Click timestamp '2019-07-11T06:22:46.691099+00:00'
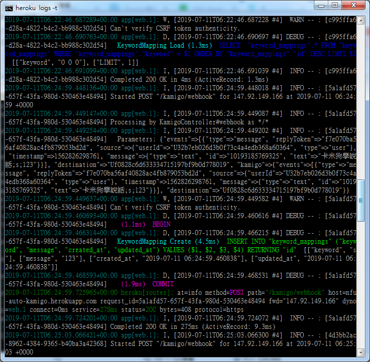Screen dimensions: 370x362 [61, 71]
